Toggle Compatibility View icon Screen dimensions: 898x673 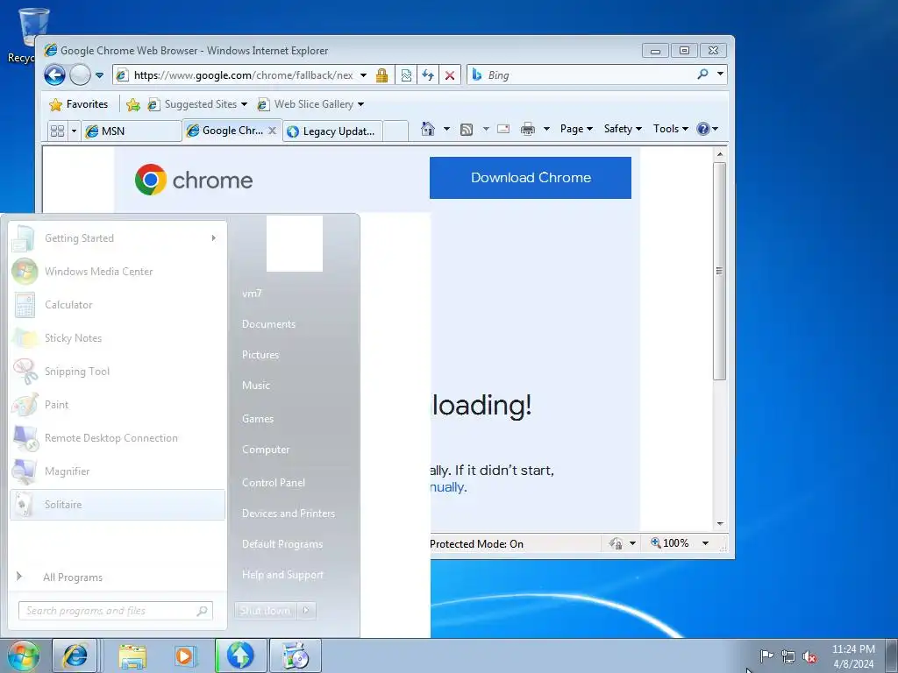[x=406, y=75]
